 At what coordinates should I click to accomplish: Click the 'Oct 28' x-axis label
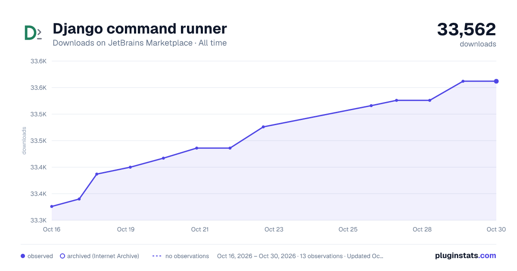pyautogui.click(x=422, y=229)
